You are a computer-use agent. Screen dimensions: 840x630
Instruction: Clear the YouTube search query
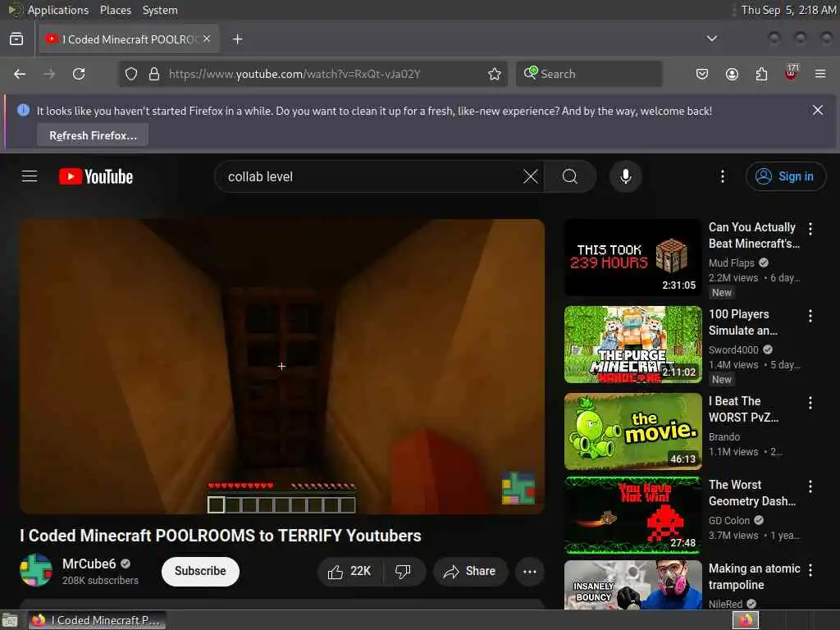point(531,176)
